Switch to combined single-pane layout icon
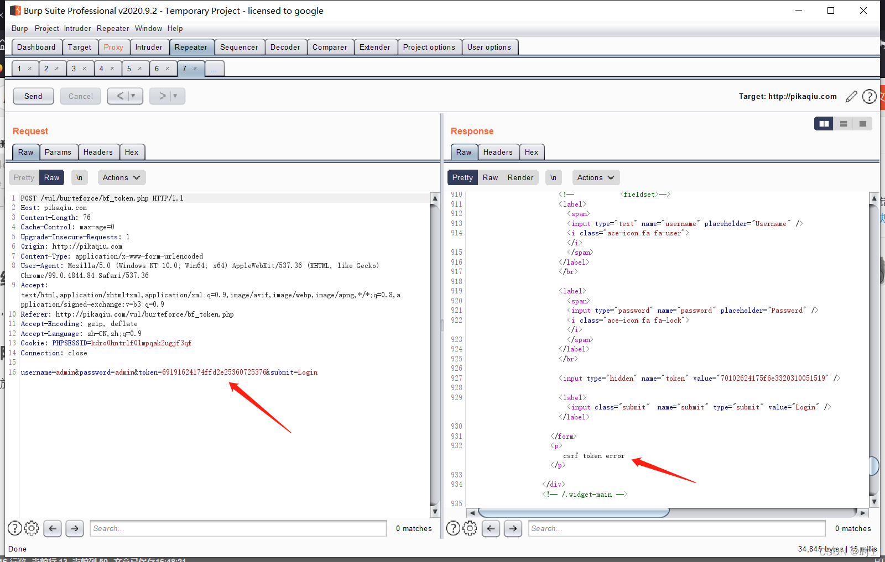This screenshot has height=562, width=885. tap(863, 124)
